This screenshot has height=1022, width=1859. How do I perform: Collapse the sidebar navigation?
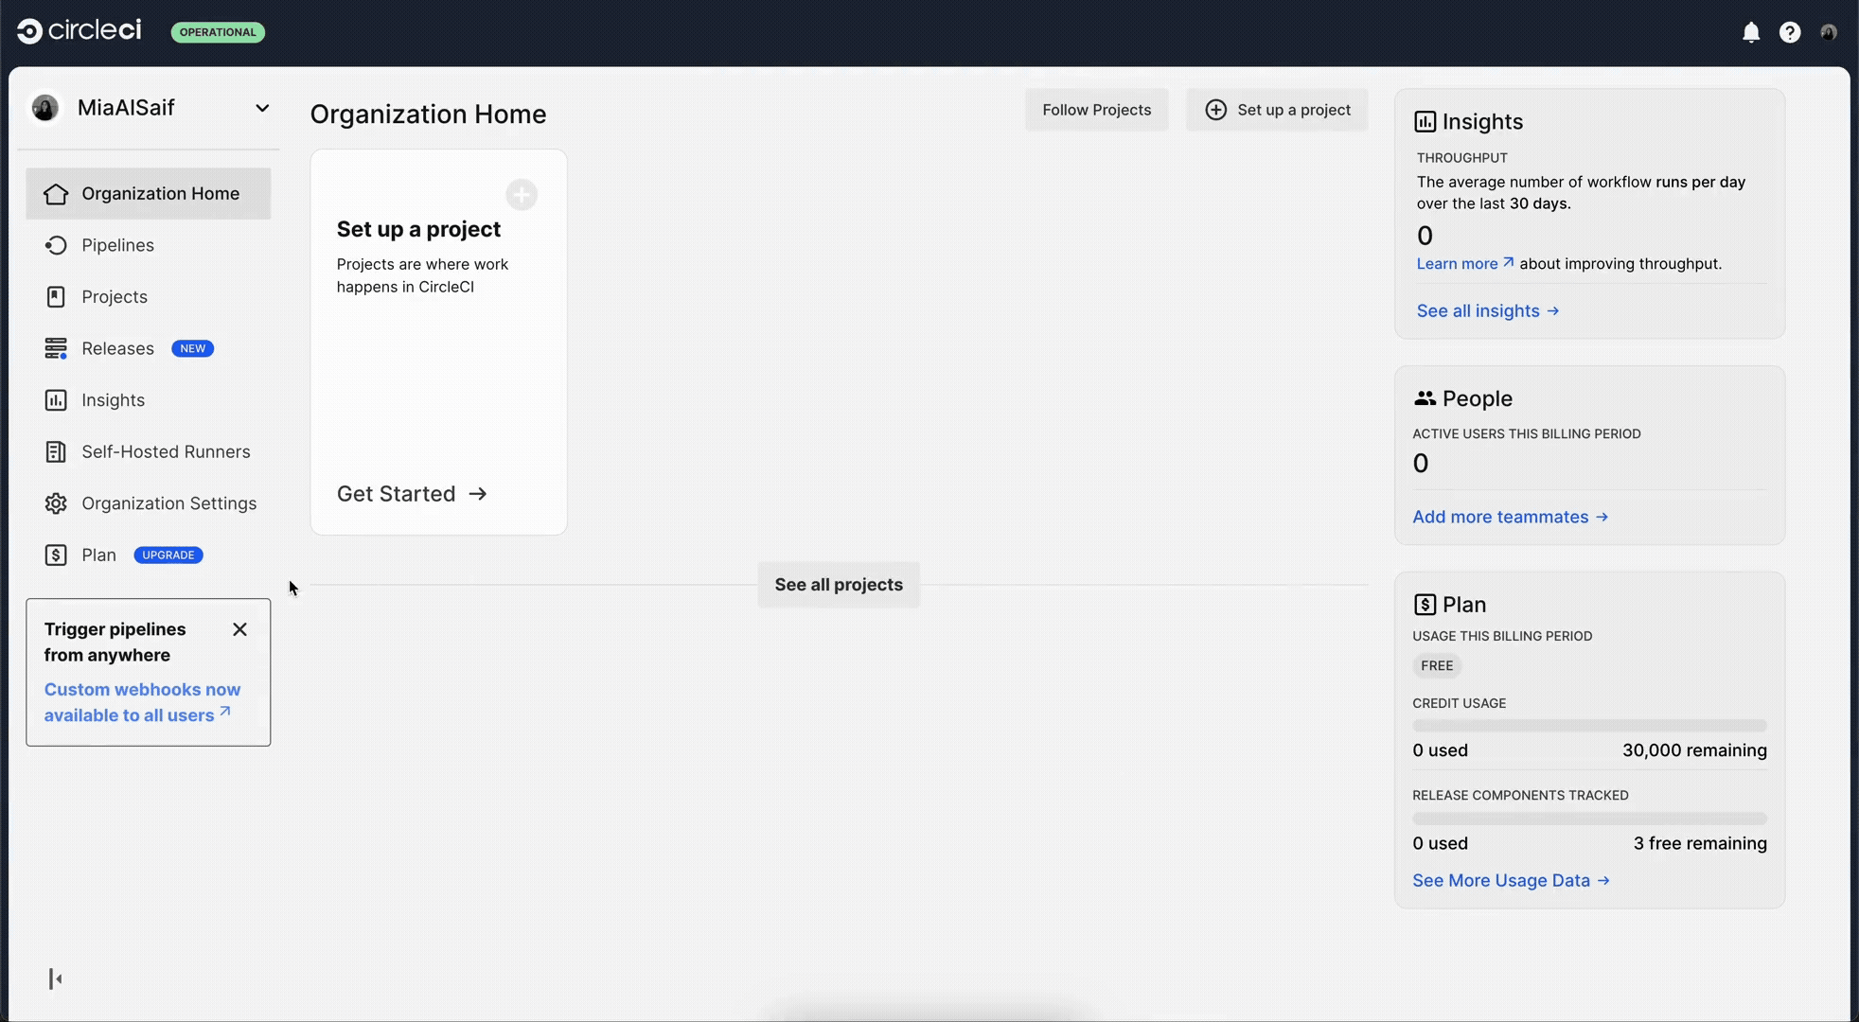tap(56, 978)
